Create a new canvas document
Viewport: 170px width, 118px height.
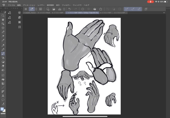48,9
